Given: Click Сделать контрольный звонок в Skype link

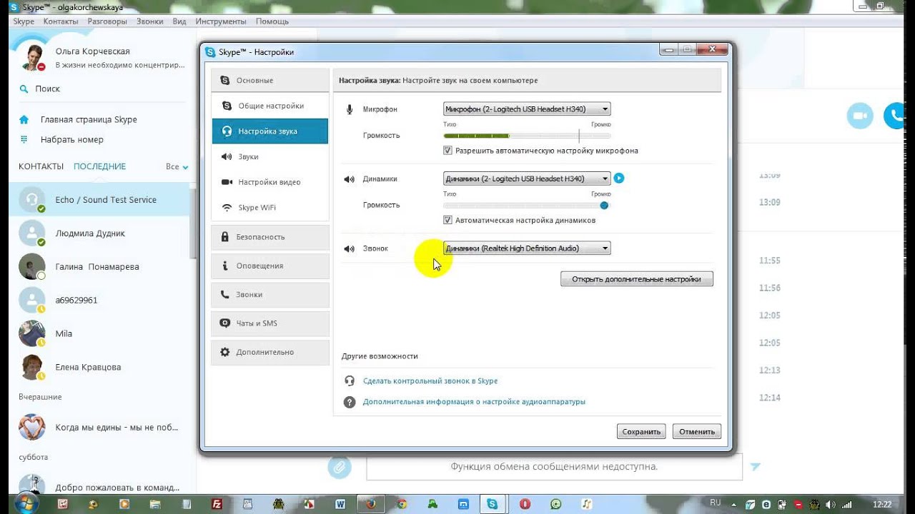Looking at the screenshot, I should click(x=430, y=381).
